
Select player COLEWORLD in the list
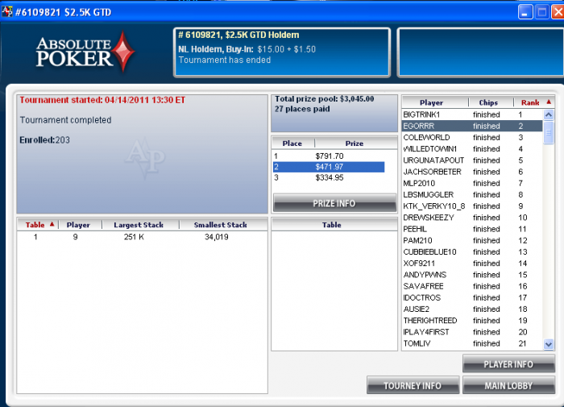472,138
